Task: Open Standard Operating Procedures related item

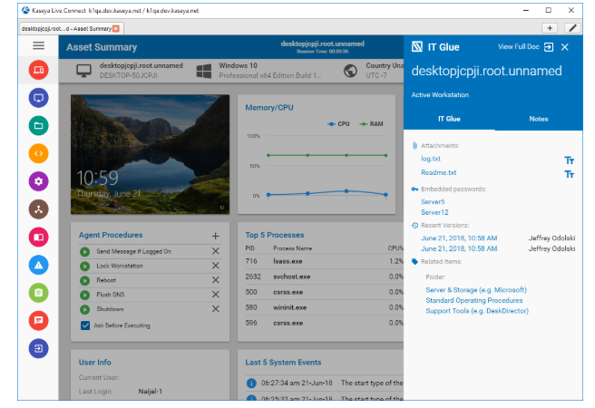Action: [473, 300]
